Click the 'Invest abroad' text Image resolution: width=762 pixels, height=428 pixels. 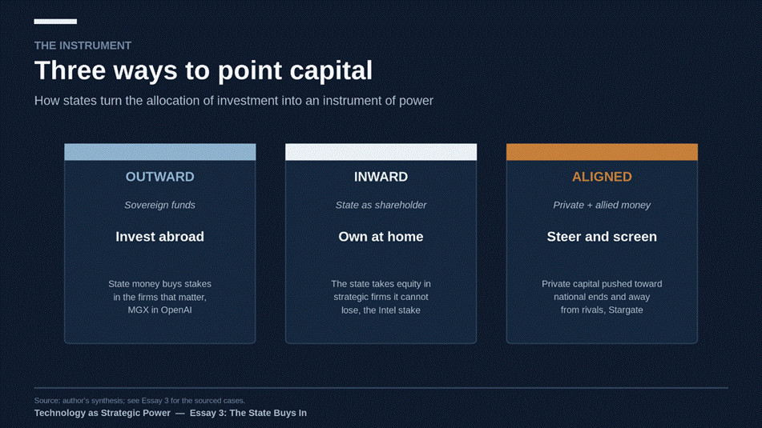point(160,237)
